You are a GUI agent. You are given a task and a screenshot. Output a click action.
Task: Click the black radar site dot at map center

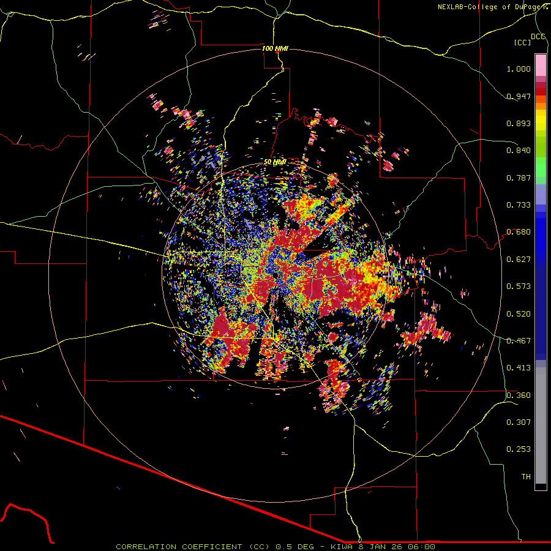[x=275, y=275]
